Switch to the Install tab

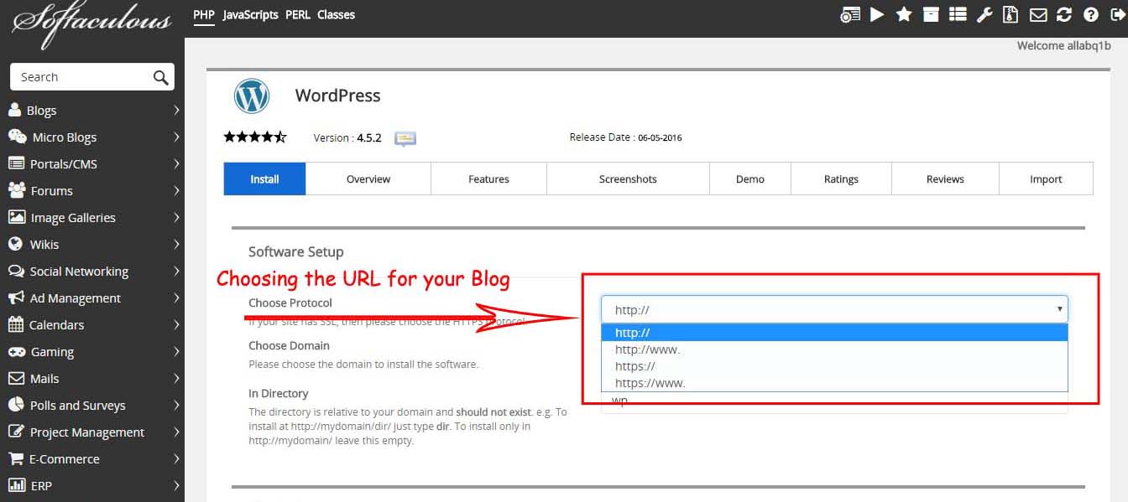click(264, 179)
